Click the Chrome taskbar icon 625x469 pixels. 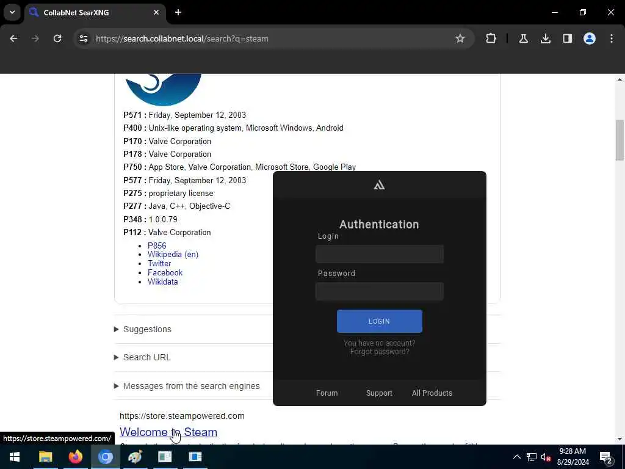click(105, 457)
